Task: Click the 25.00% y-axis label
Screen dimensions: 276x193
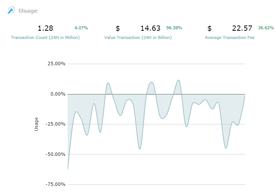Action: pos(56,64)
